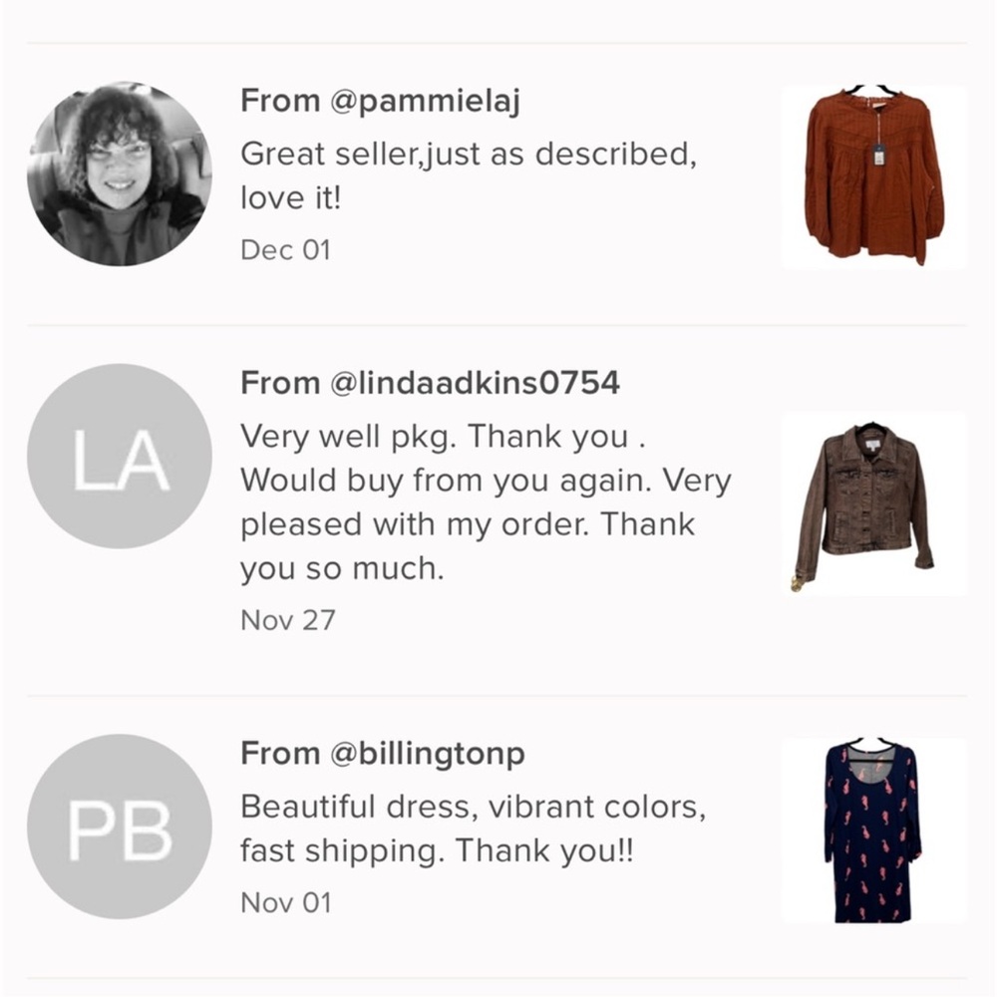Open the orange blouse item thumbnail
The height and width of the screenshot is (997, 997).
(x=873, y=176)
